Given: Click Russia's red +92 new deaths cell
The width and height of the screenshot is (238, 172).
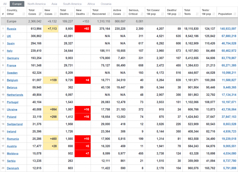Looking at the screenshot, I should (x=83, y=29).
